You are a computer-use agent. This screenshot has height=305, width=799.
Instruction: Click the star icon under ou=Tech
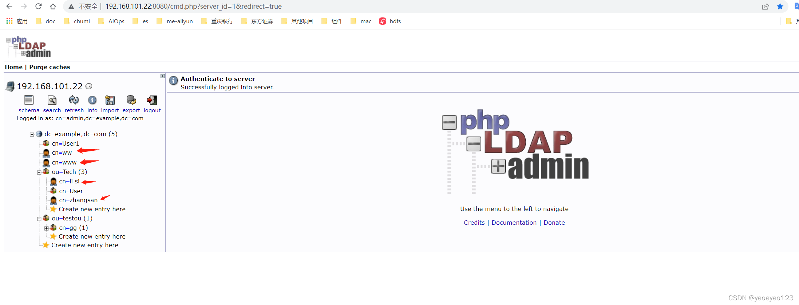pos(53,209)
